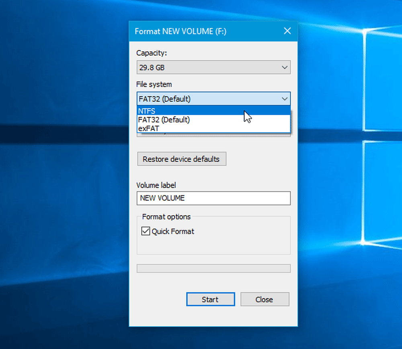Image resolution: width=402 pixels, height=349 pixels.
Task: Toggle Quick Format by clicking its label
Action: point(173,231)
